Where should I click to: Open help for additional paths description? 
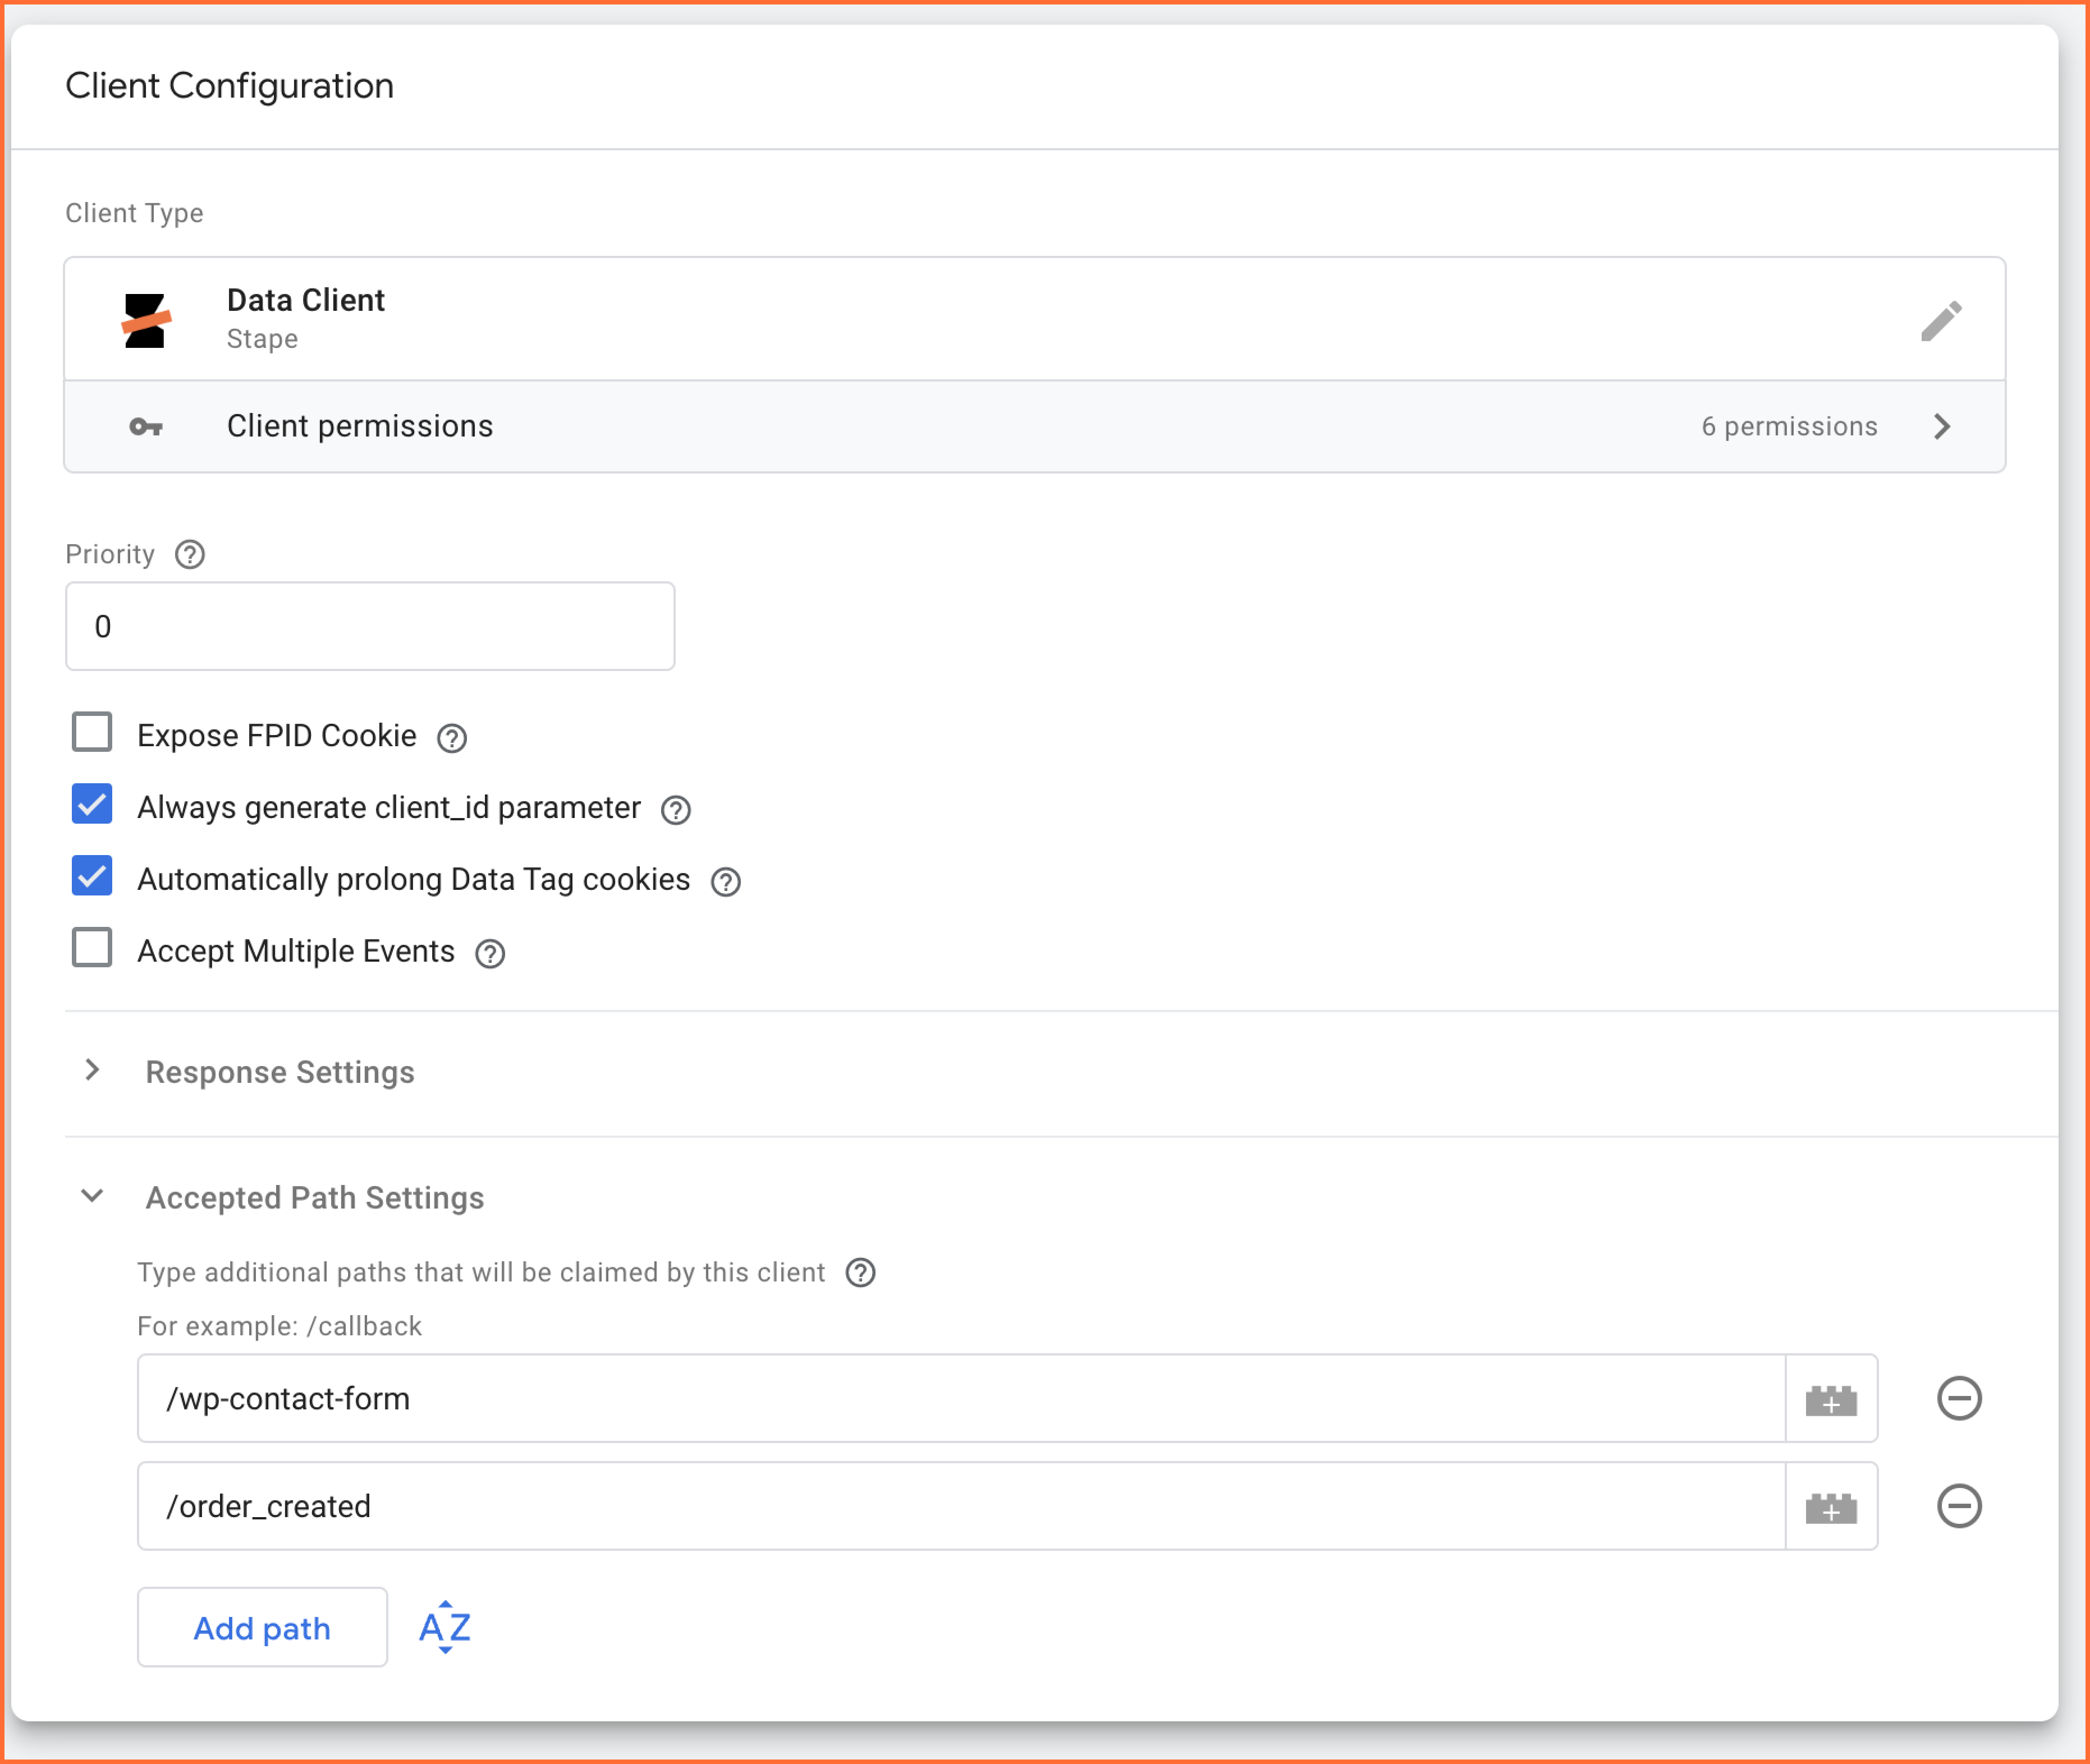pyautogui.click(x=860, y=1273)
